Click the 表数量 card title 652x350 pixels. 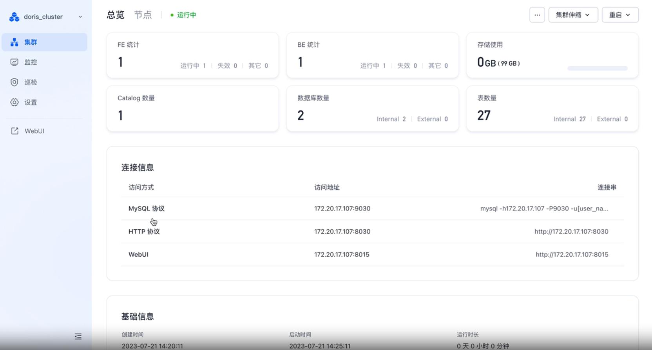(x=487, y=98)
